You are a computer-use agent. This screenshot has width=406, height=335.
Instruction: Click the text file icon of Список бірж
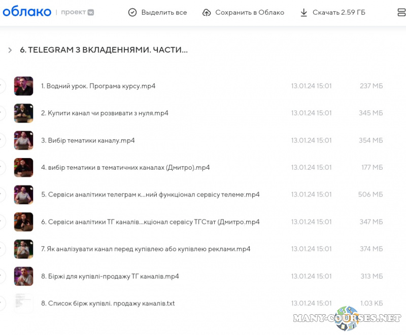coord(23,303)
